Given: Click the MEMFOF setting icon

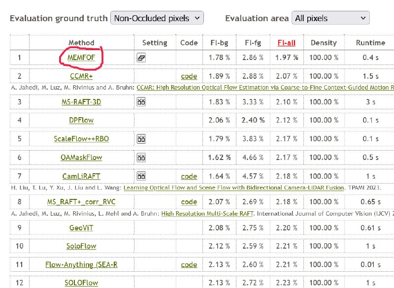Looking at the screenshot, I should click(141, 58).
